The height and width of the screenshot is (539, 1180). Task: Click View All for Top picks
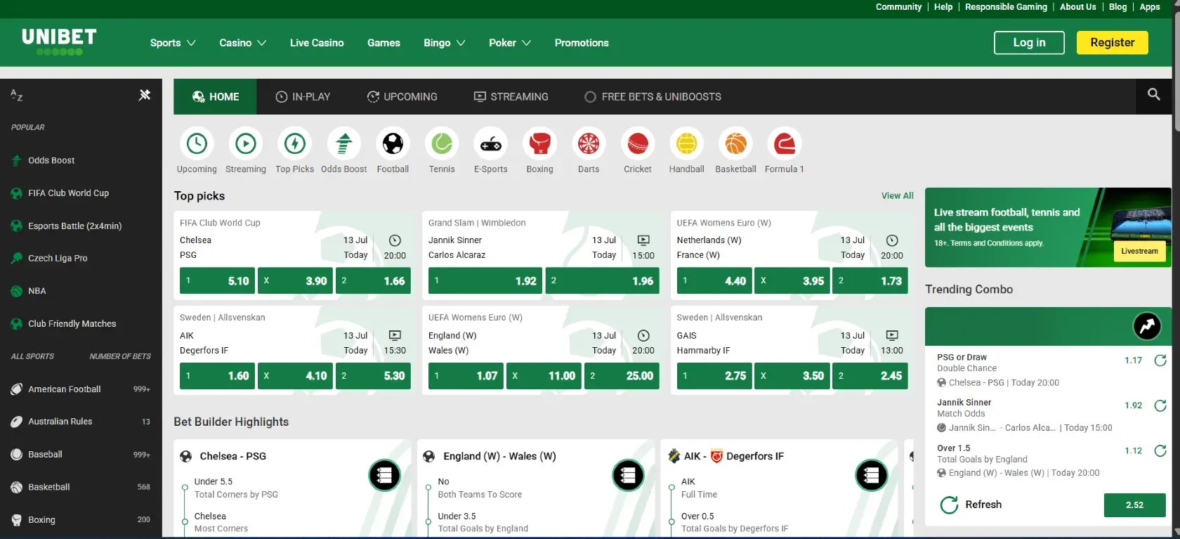click(898, 196)
